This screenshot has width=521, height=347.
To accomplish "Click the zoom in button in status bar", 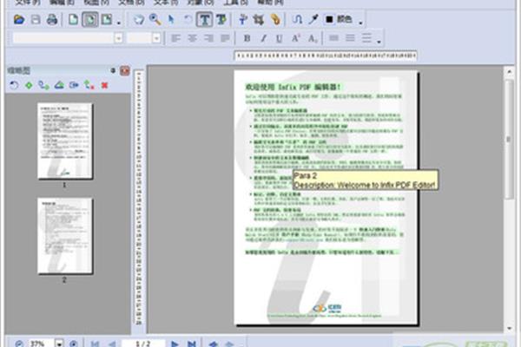I will pyautogui.click(x=74, y=343).
